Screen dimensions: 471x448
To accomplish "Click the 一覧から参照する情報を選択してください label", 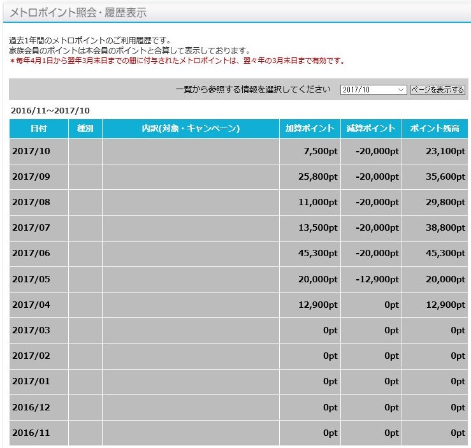I will tap(253, 89).
